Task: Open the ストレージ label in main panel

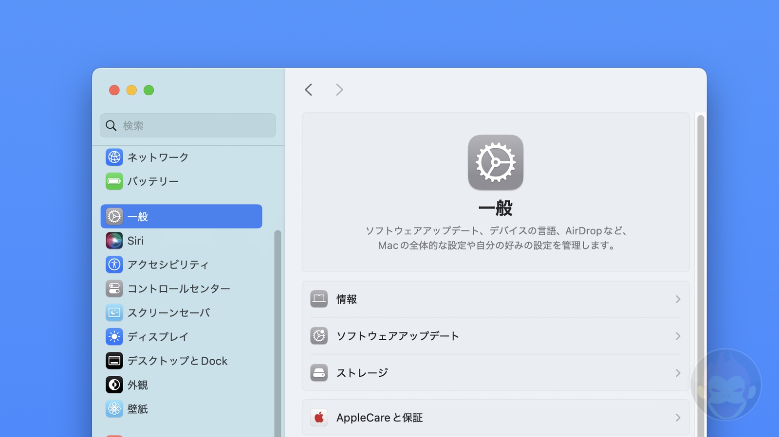Action: (x=362, y=373)
